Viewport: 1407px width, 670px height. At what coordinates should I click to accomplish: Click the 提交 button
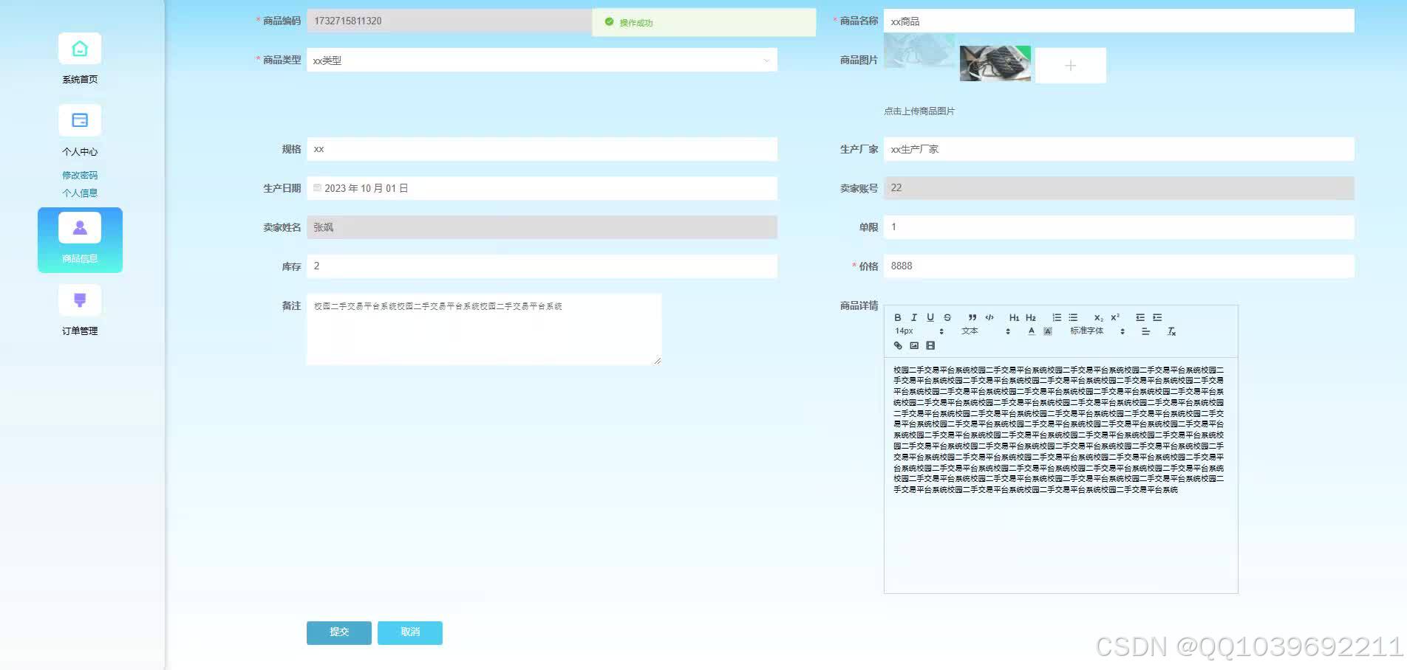(339, 632)
